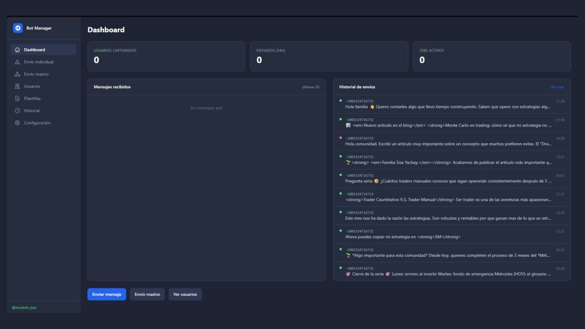
Task: Click the Historial de envíos panel title
Action: [x=357, y=87]
